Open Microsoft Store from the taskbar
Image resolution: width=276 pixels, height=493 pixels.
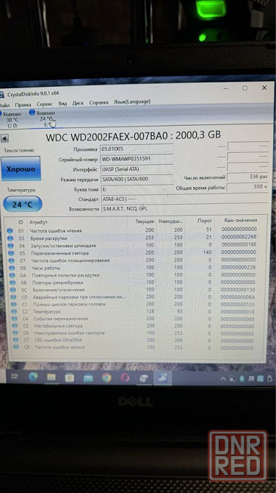pos(70,377)
